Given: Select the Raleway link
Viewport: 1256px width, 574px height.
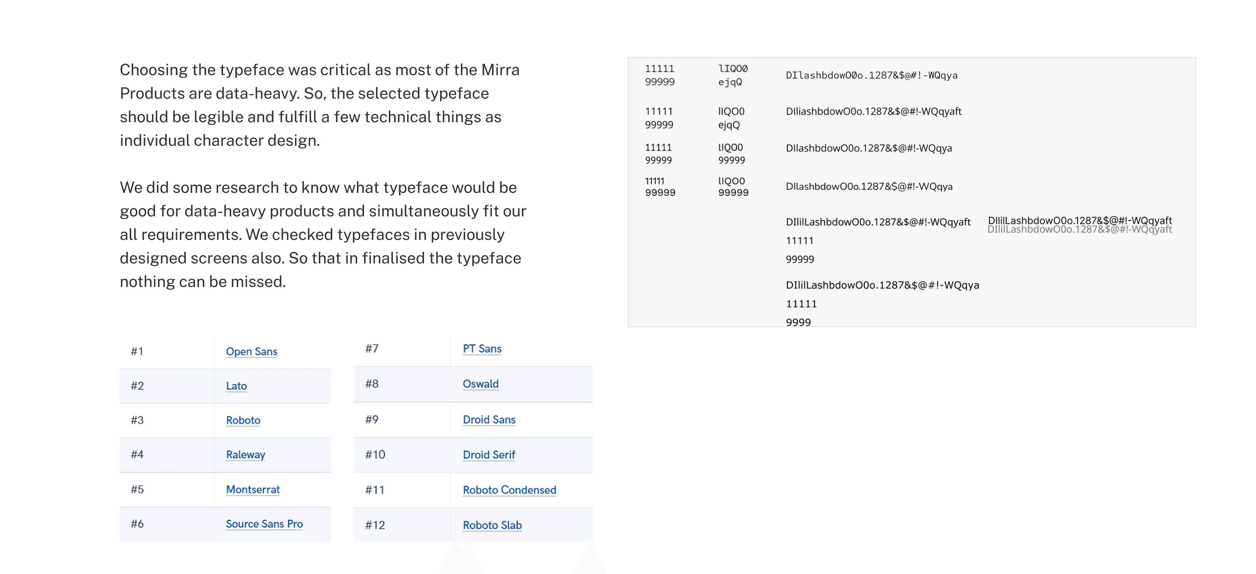Looking at the screenshot, I should [x=246, y=454].
